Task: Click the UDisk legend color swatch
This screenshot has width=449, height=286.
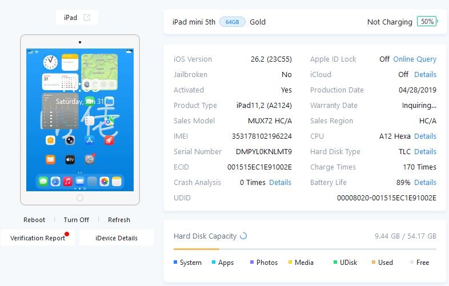Action: pyautogui.click(x=335, y=262)
